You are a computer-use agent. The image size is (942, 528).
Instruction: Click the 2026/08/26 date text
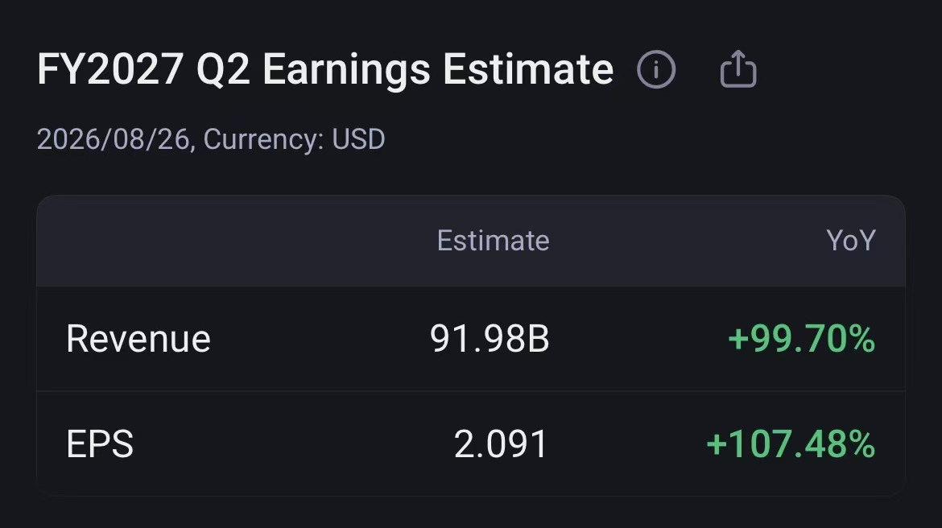pyautogui.click(x=114, y=139)
